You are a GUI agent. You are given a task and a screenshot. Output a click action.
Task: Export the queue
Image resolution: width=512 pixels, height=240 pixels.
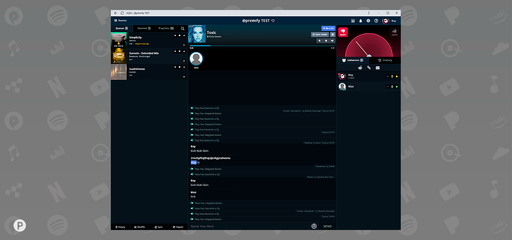[x=178, y=227]
